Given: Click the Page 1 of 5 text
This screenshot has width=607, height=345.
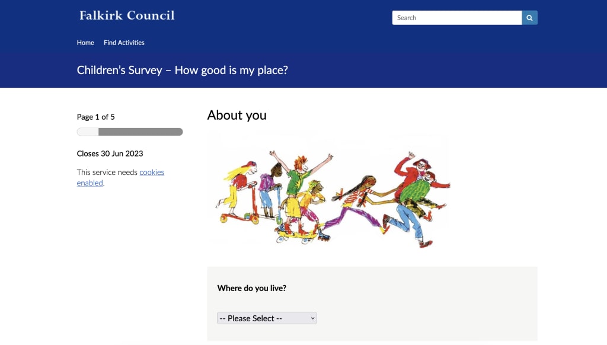Looking at the screenshot, I should (x=96, y=117).
